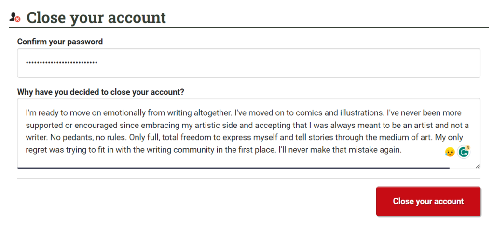Click the "Close your account" page heading
This screenshot has width=494, height=225.
(96, 18)
